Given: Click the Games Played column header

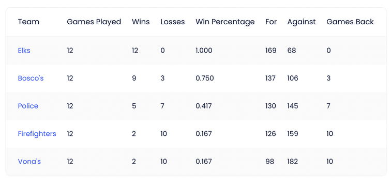Looking at the screenshot, I should coord(94,22).
